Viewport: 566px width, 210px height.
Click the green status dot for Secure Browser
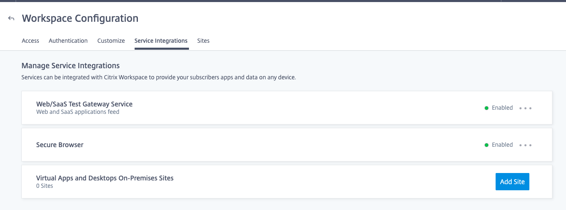(487, 145)
